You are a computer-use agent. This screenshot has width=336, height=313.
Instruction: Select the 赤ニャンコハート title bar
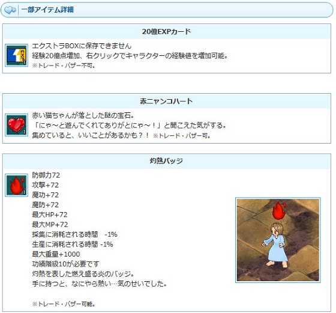[167, 101]
